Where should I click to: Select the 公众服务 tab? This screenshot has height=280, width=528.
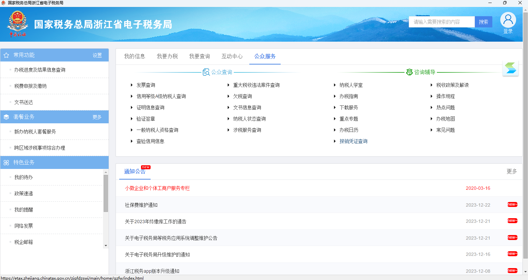point(265,56)
